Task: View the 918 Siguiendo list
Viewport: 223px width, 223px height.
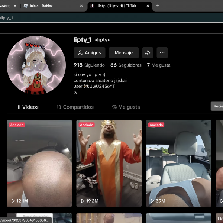Action: (89, 65)
